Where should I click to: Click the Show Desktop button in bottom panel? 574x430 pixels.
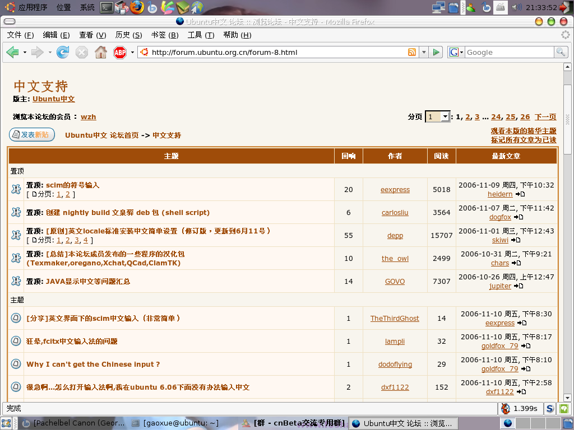click(6, 423)
